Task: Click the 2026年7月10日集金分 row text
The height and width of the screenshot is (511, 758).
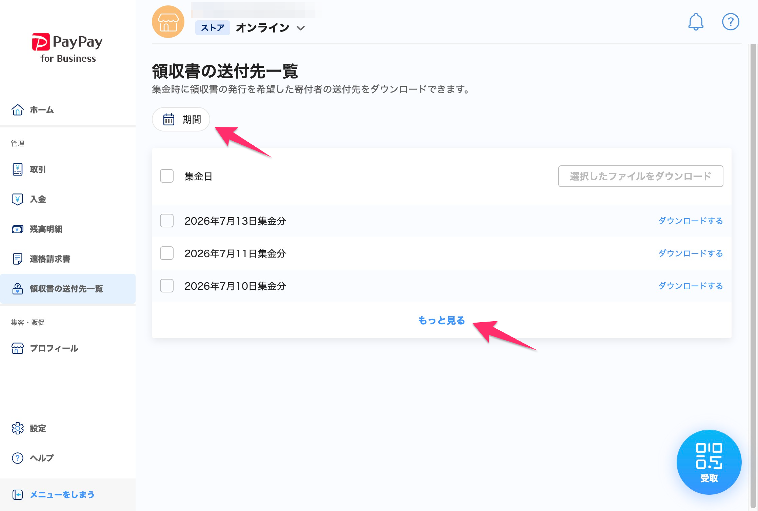Action: point(235,286)
